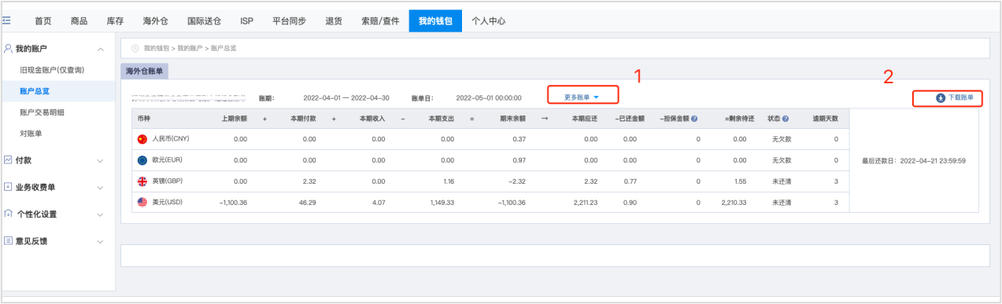Screen dimensions: 1002x304
Task: Open the 商品 top menu
Action: coord(79,20)
